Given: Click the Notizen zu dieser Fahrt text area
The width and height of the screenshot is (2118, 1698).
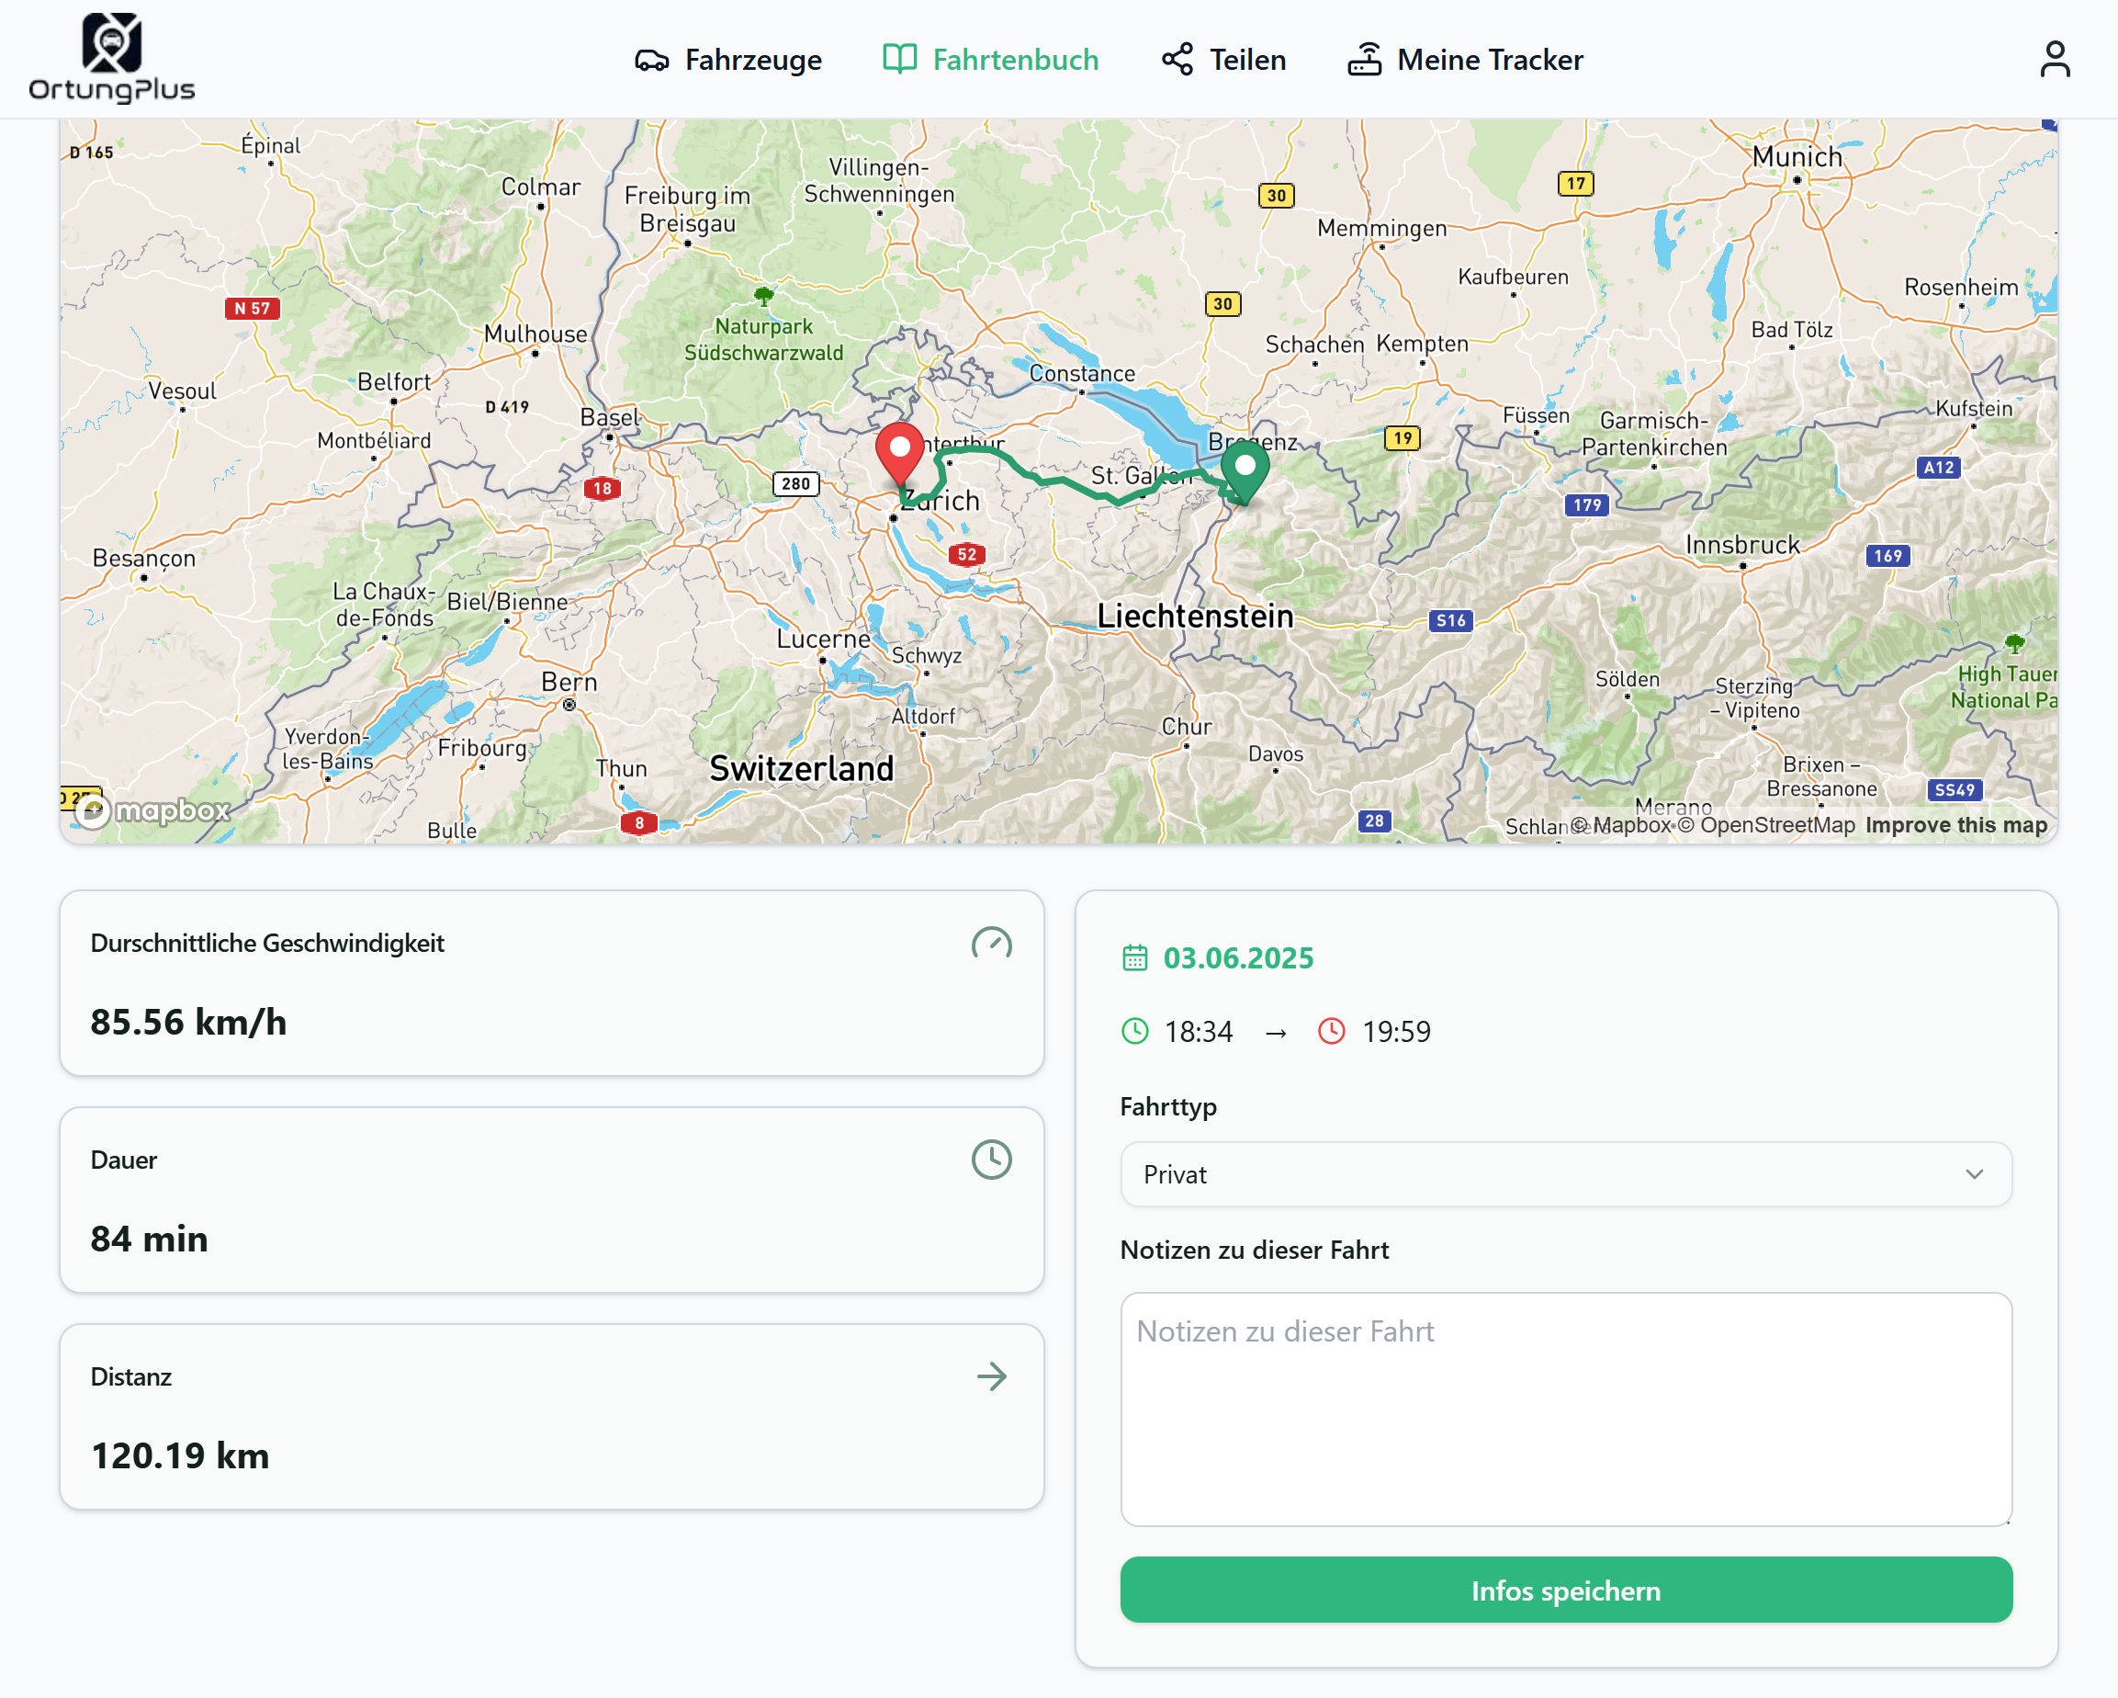Looking at the screenshot, I should tap(1565, 1409).
